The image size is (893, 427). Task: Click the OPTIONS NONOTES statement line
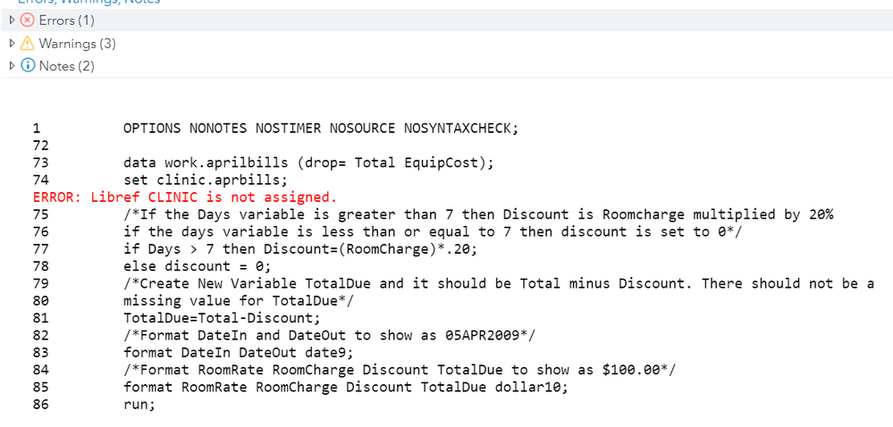pos(320,128)
